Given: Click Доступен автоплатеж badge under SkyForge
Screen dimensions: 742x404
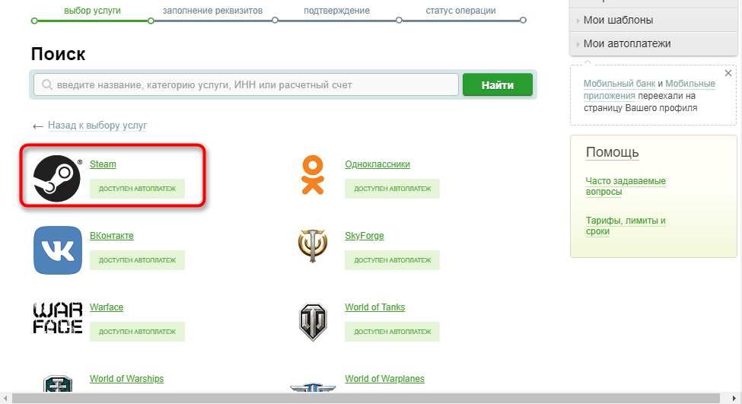Looking at the screenshot, I should pos(392,259).
